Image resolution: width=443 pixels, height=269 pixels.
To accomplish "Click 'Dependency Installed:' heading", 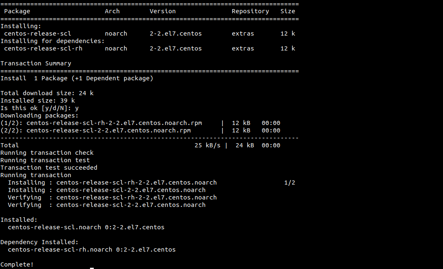I will [x=39, y=242].
